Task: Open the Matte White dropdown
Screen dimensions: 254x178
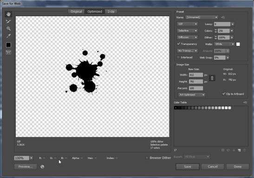Action: [224, 44]
